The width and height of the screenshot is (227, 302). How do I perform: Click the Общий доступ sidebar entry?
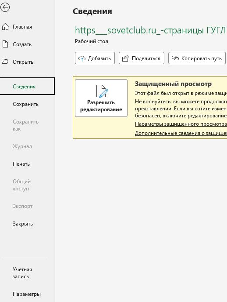22,185
